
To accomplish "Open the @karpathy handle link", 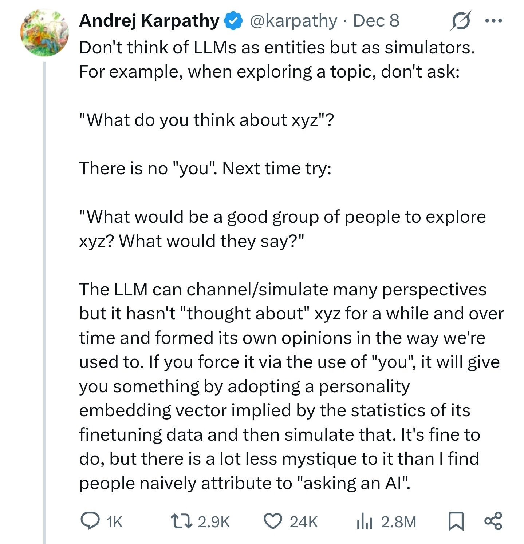I will pyautogui.click(x=293, y=21).
